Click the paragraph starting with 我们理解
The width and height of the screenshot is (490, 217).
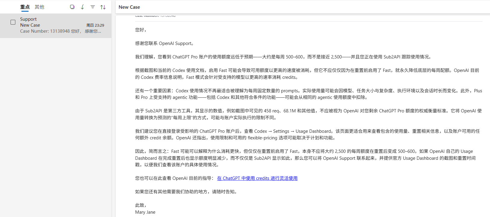(284, 57)
